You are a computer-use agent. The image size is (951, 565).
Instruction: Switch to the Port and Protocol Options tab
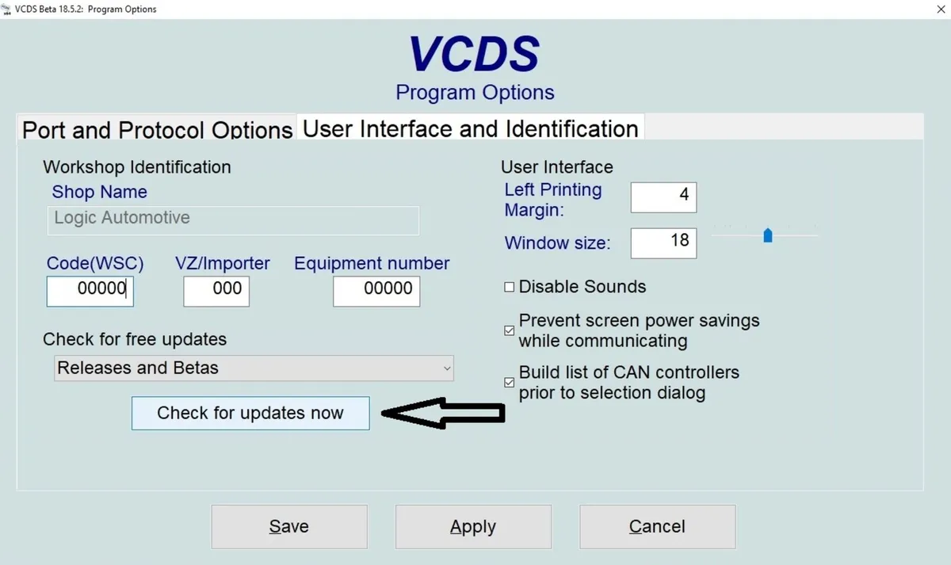[x=155, y=129]
